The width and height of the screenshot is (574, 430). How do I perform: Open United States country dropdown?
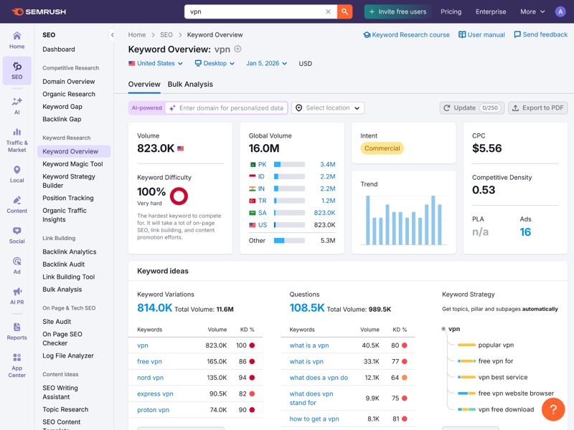click(156, 64)
